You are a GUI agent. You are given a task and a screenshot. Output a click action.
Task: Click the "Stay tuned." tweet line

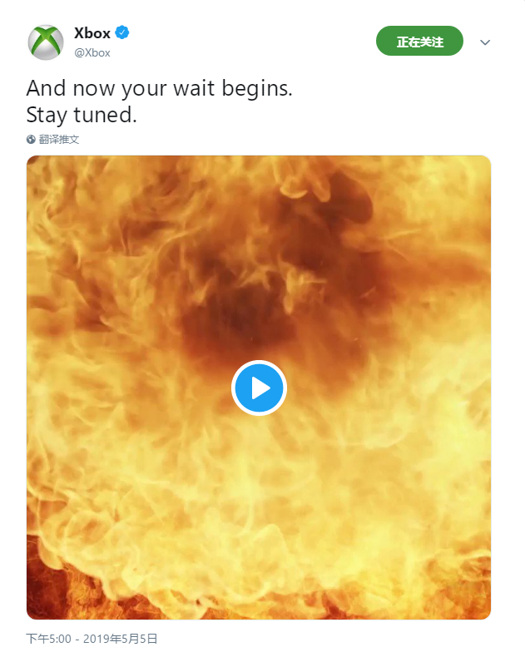[x=82, y=115]
